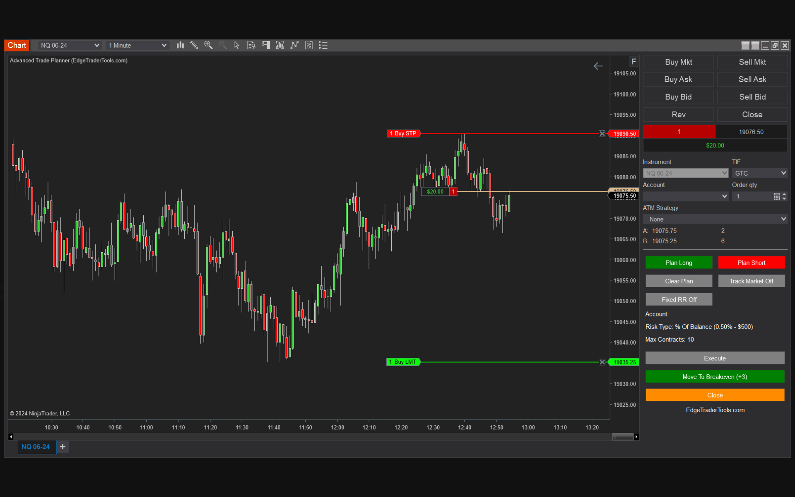Image resolution: width=795 pixels, height=497 pixels.
Task: Expand the Instrument dropdown in trader panel
Action: (685, 173)
